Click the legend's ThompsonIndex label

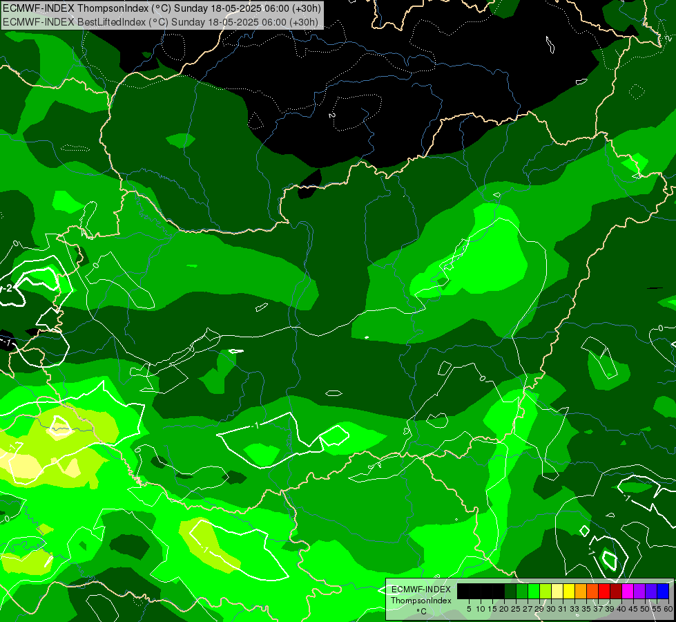pyautogui.click(x=421, y=601)
